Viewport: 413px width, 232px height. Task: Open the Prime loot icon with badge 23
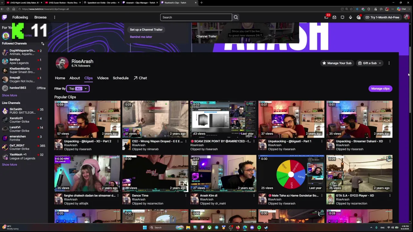click(x=327, y=17)
